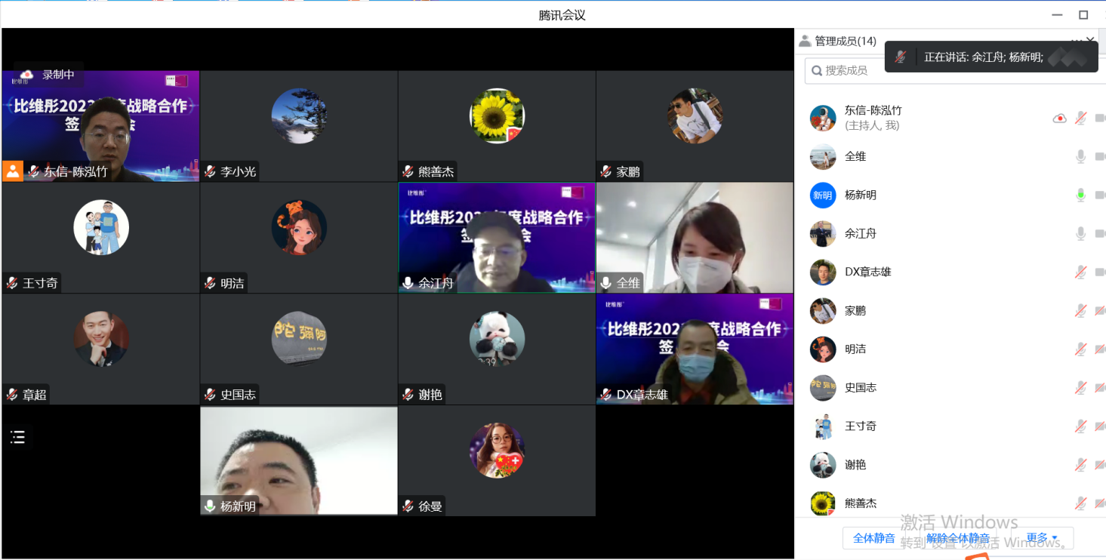The height and width of the screenshot is (560, 1106).
Task: Expand the 更多 dropdown button
Action: point(1042,538)
